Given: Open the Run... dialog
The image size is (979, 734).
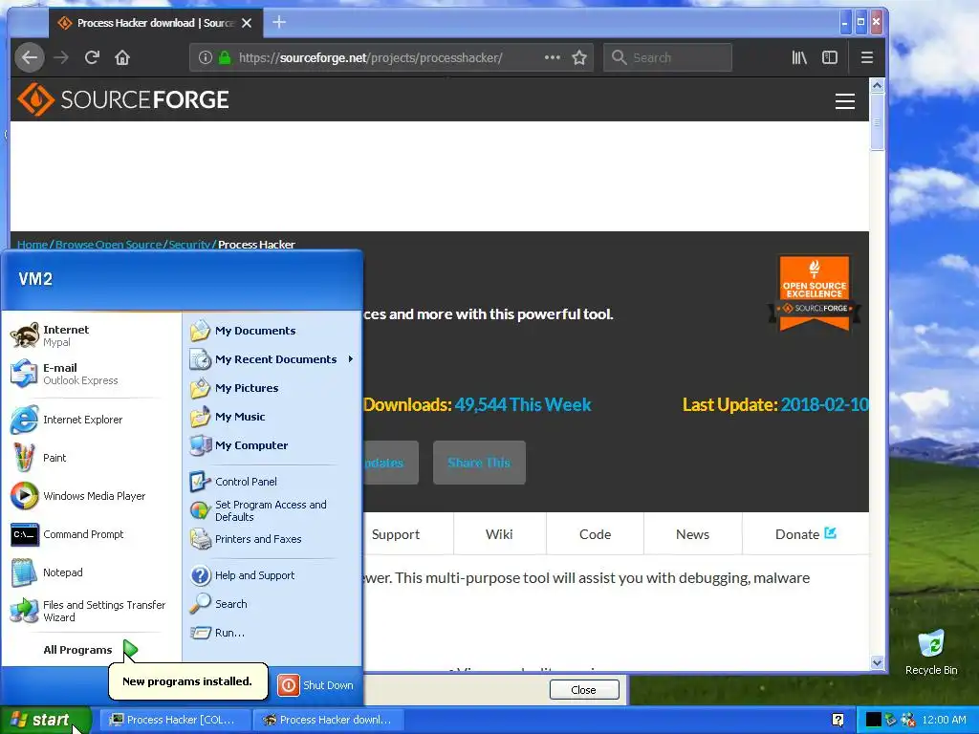Looking at the screenshot, I should coord(272,633).
